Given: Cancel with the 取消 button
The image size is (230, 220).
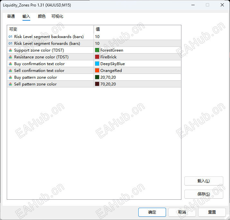Looking at the screenshot, I should (182, 212).
